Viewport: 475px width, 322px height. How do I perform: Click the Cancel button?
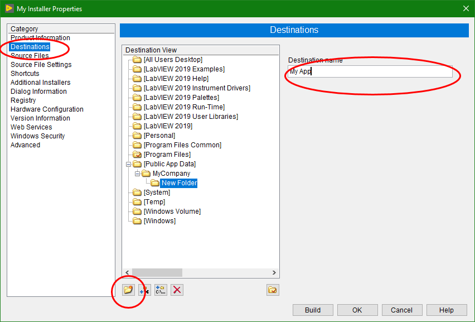pyautogui.click(x=402, y=310)
